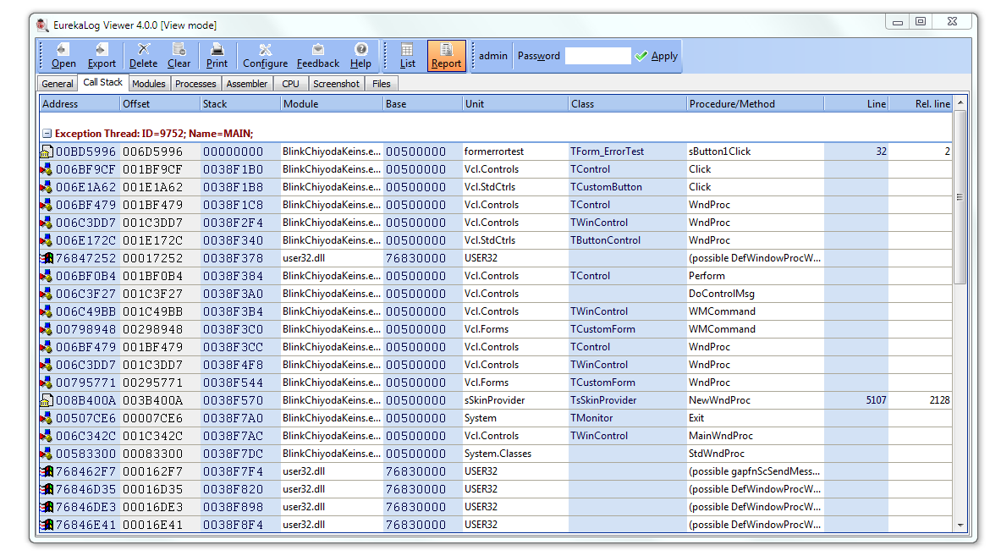
Task: Toggle the Report view button
Action: click(446, 56)
